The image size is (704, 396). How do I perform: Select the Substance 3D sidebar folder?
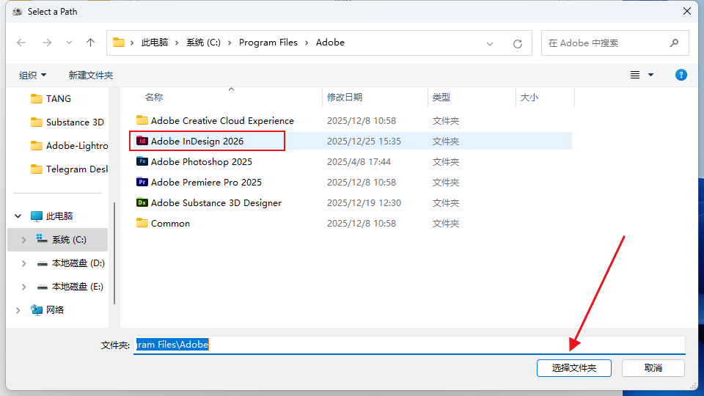68,122
